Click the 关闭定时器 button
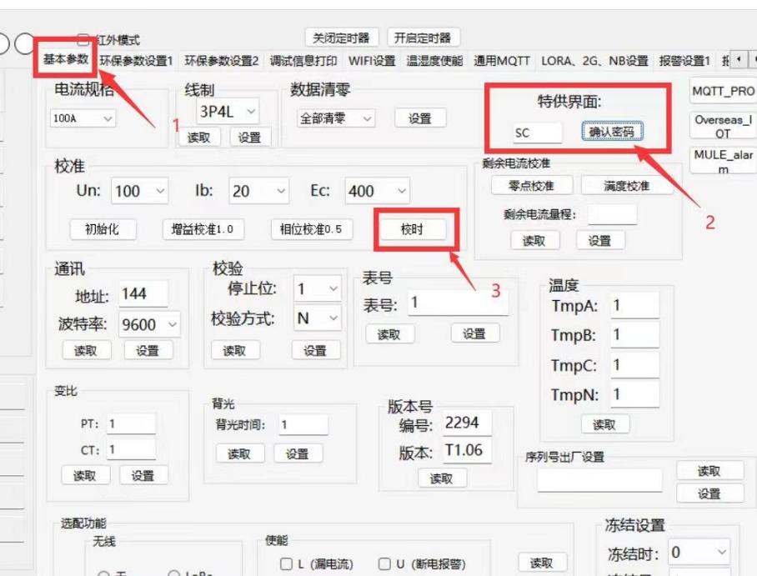 pyautogui.click(x=342, y=38)
